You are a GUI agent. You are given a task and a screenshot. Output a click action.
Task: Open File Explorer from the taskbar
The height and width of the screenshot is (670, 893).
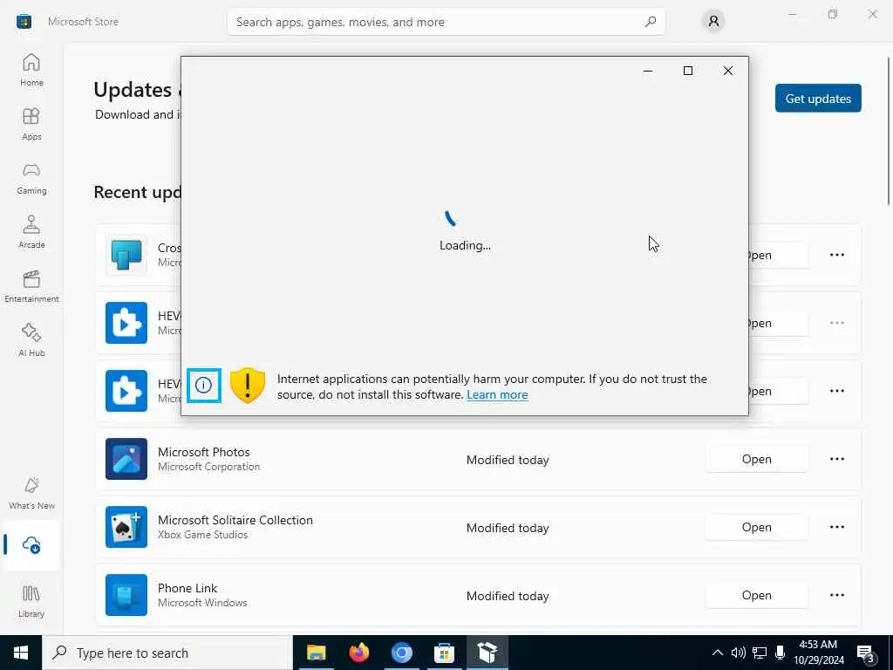316,653
